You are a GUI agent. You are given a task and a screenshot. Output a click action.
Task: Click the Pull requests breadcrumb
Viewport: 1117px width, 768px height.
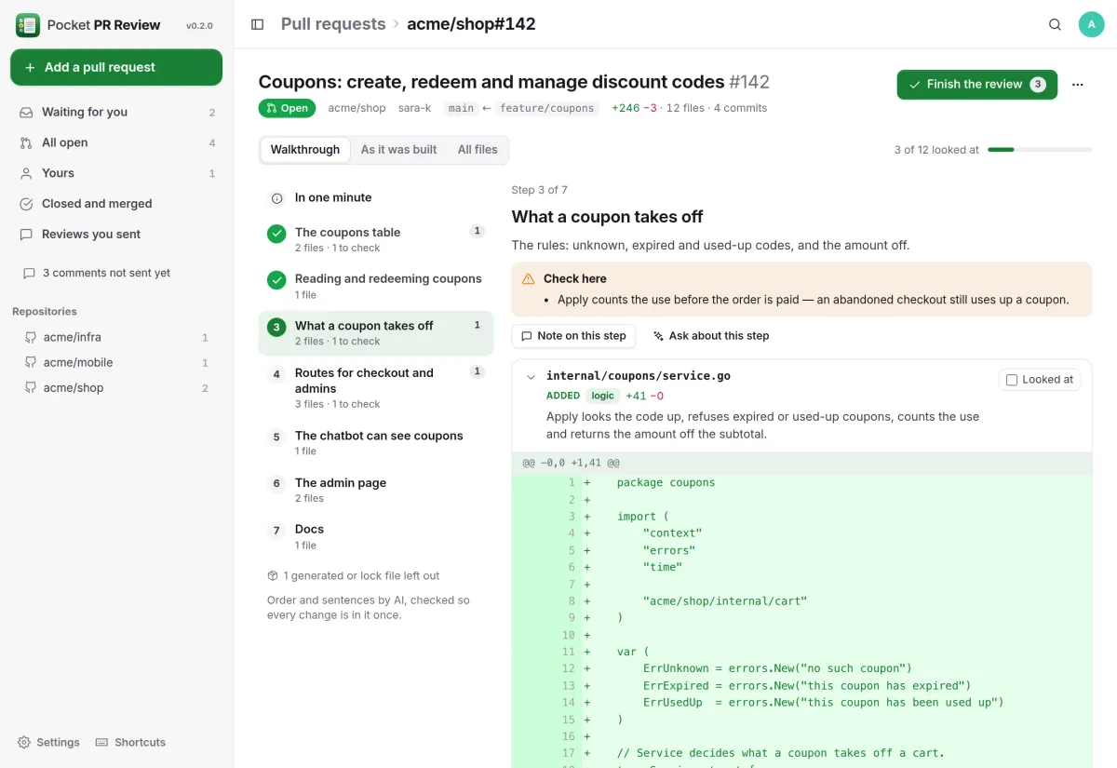coord(333,24)
